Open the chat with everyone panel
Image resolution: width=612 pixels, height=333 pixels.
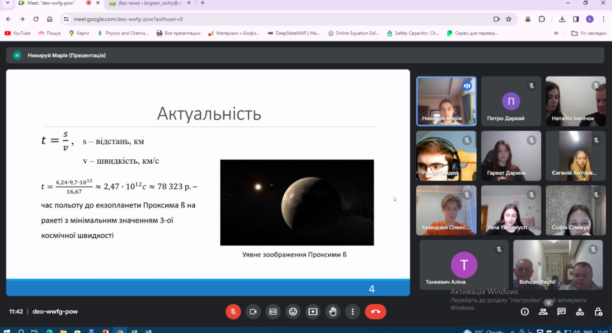point(561,312)
